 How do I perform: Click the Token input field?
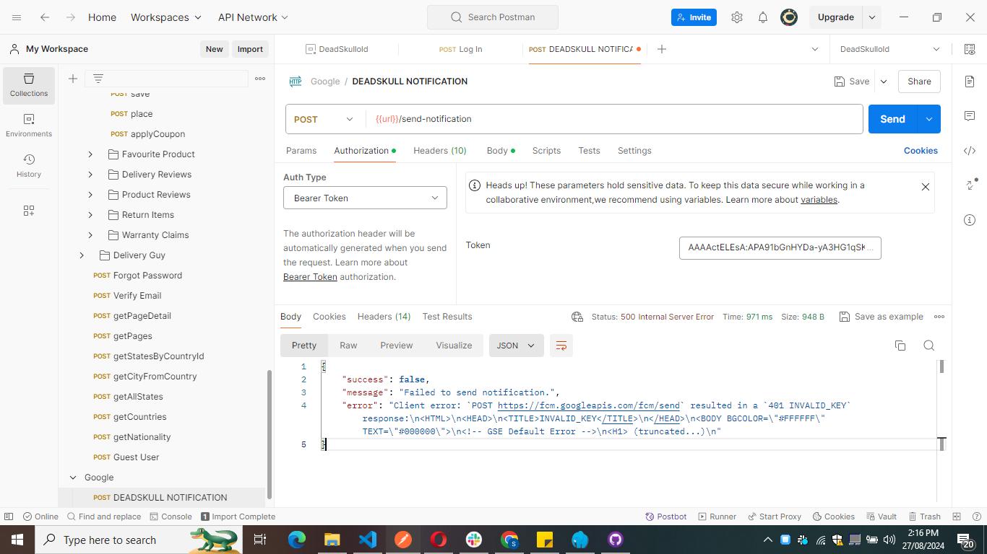(780, 247)
